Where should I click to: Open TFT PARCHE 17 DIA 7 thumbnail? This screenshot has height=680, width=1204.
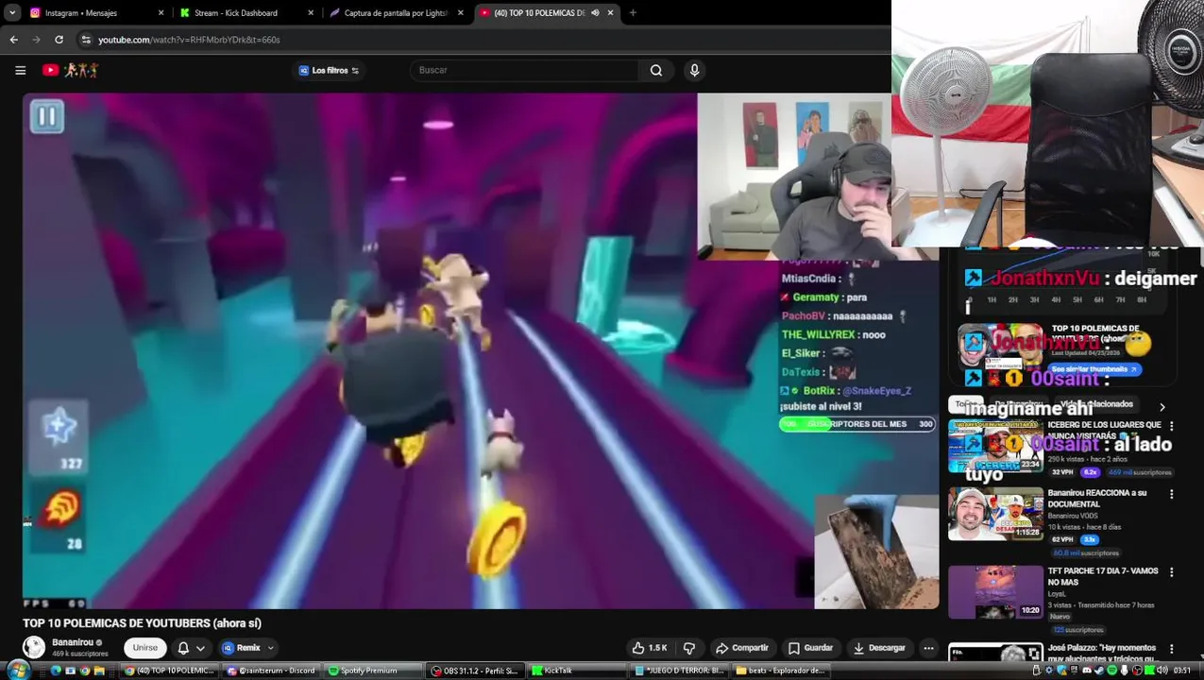pos(995,591)
